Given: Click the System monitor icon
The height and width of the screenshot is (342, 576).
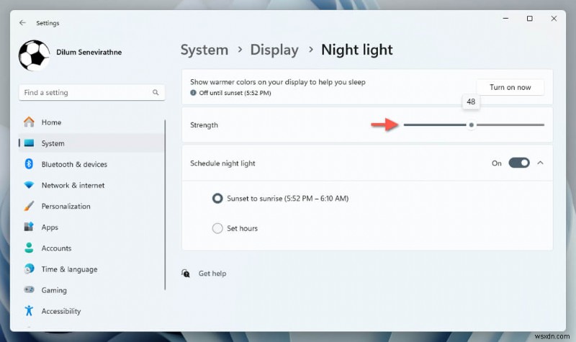Looking at the screenshot, I should pos(29,143).
